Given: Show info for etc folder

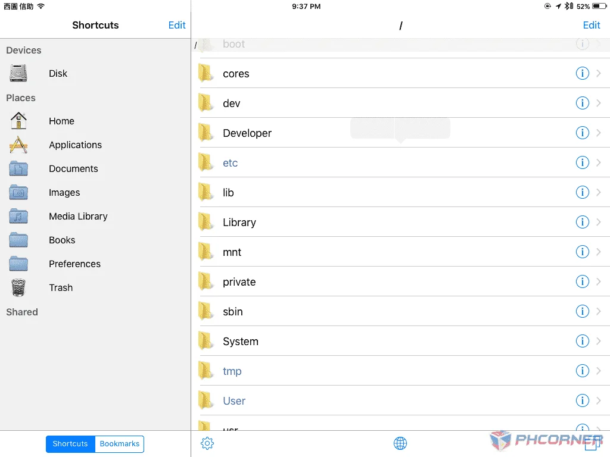Looking at the screenshot, I should pos(582,162).
